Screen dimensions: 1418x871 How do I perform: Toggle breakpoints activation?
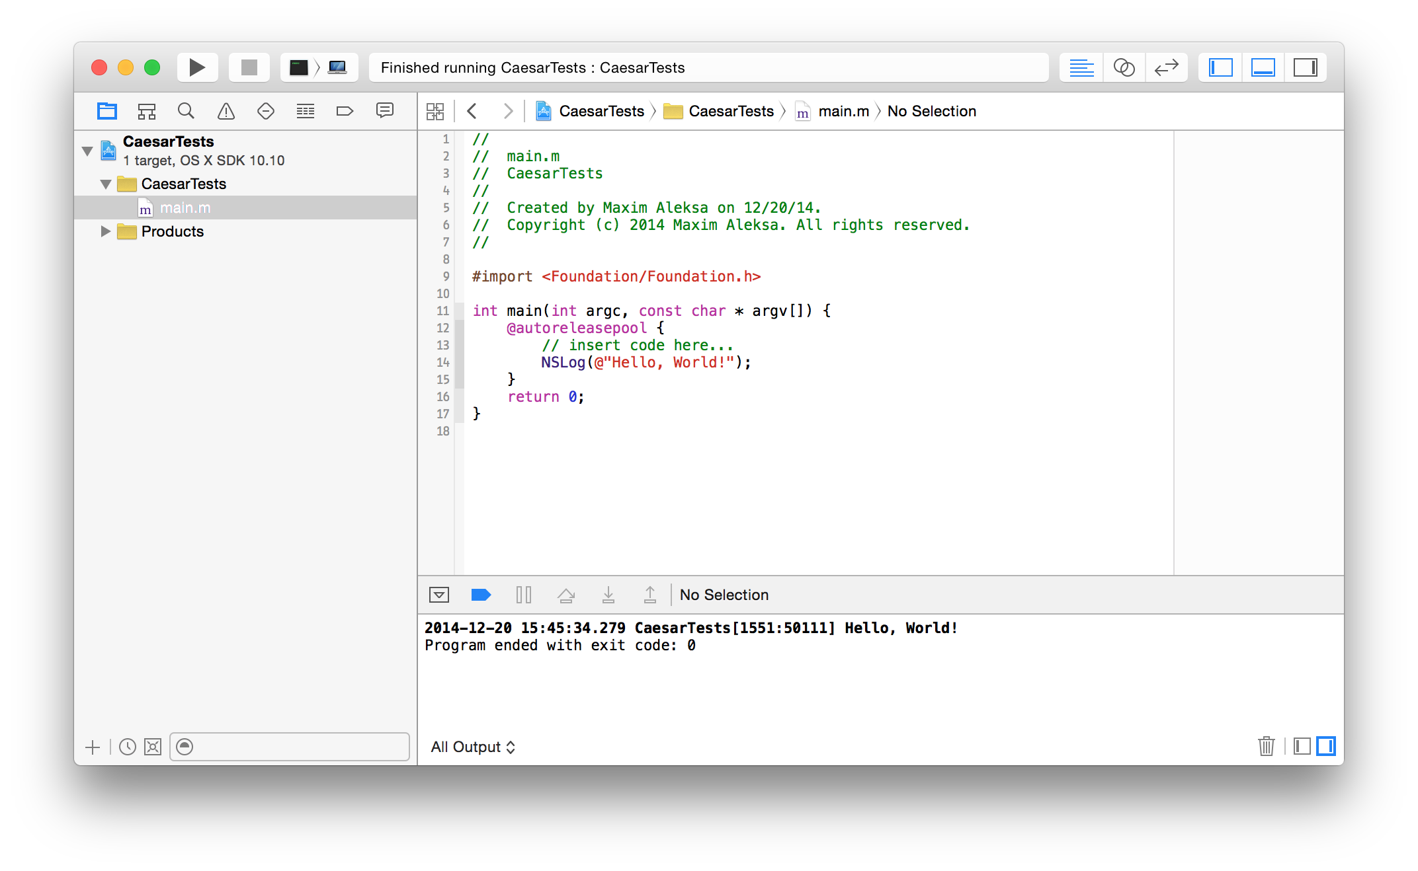point(481,595)
